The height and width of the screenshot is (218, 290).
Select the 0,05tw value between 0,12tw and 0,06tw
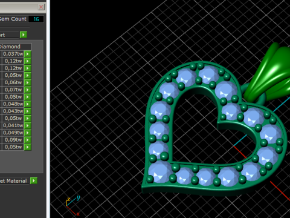(13, 75)
